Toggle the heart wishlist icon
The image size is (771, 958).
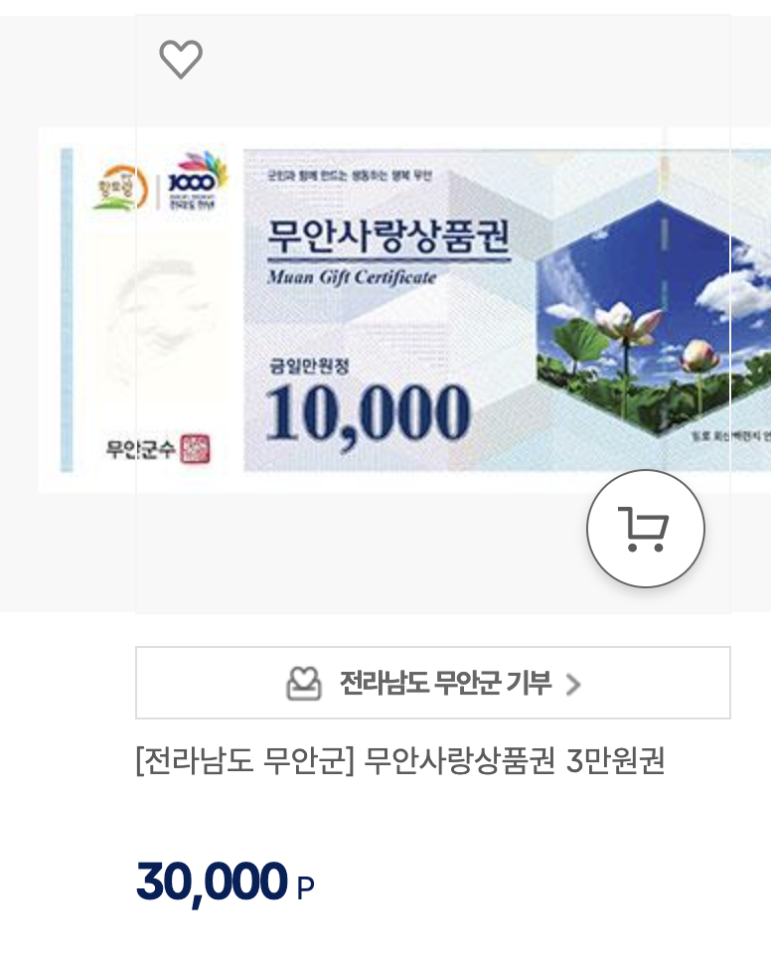(x=181, y=60)
